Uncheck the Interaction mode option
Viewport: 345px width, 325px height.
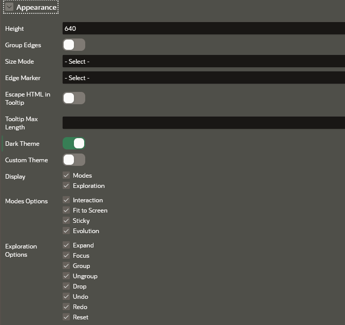[x=66, y=200]
